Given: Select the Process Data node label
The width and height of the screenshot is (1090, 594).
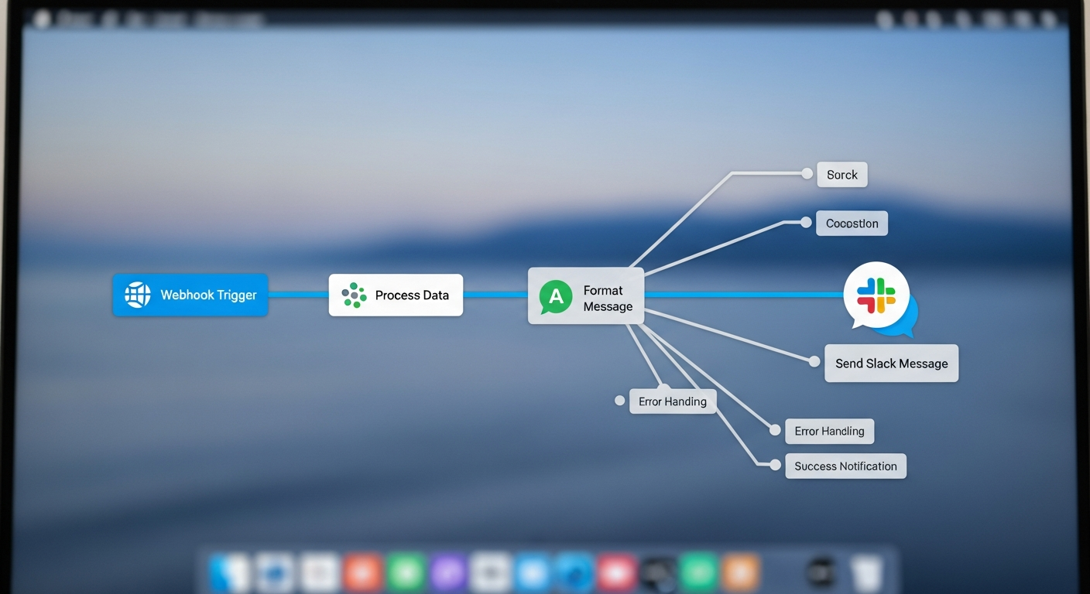Looking at the screenshot, I should [x=412, y=295].
